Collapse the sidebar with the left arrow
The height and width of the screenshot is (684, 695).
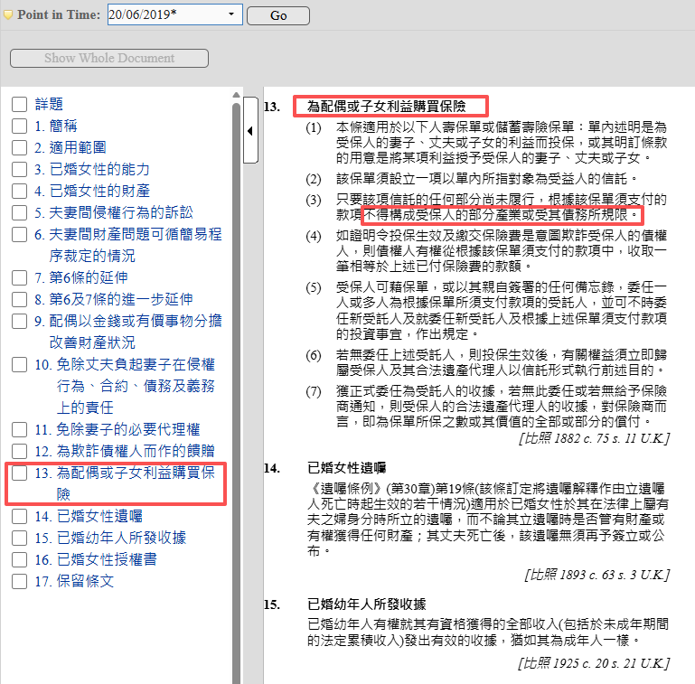tap(250, 132)
